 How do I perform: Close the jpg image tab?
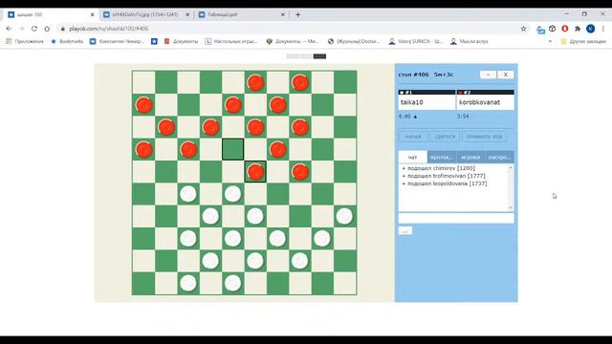coord(187,14)
